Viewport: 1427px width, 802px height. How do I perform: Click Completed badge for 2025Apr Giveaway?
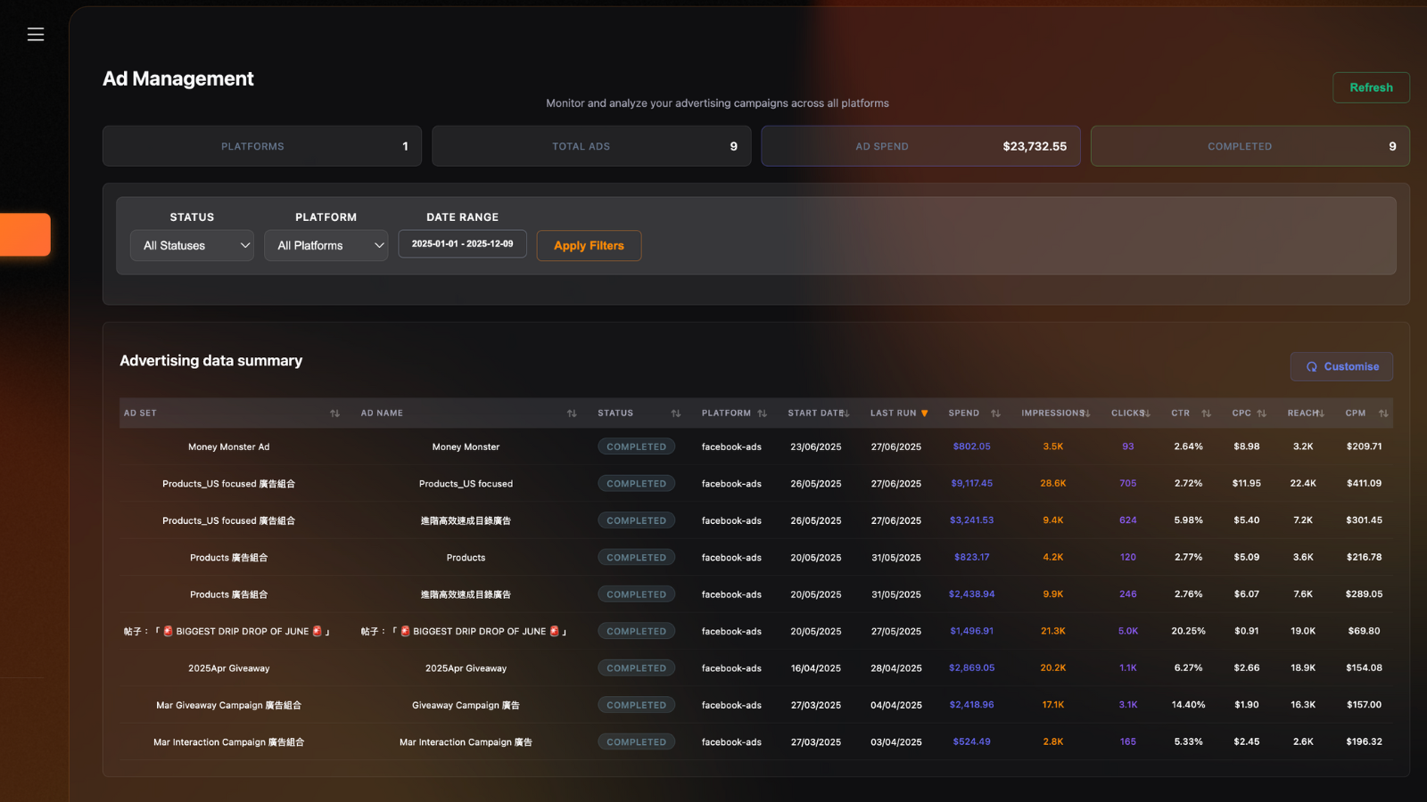(636, 668)
